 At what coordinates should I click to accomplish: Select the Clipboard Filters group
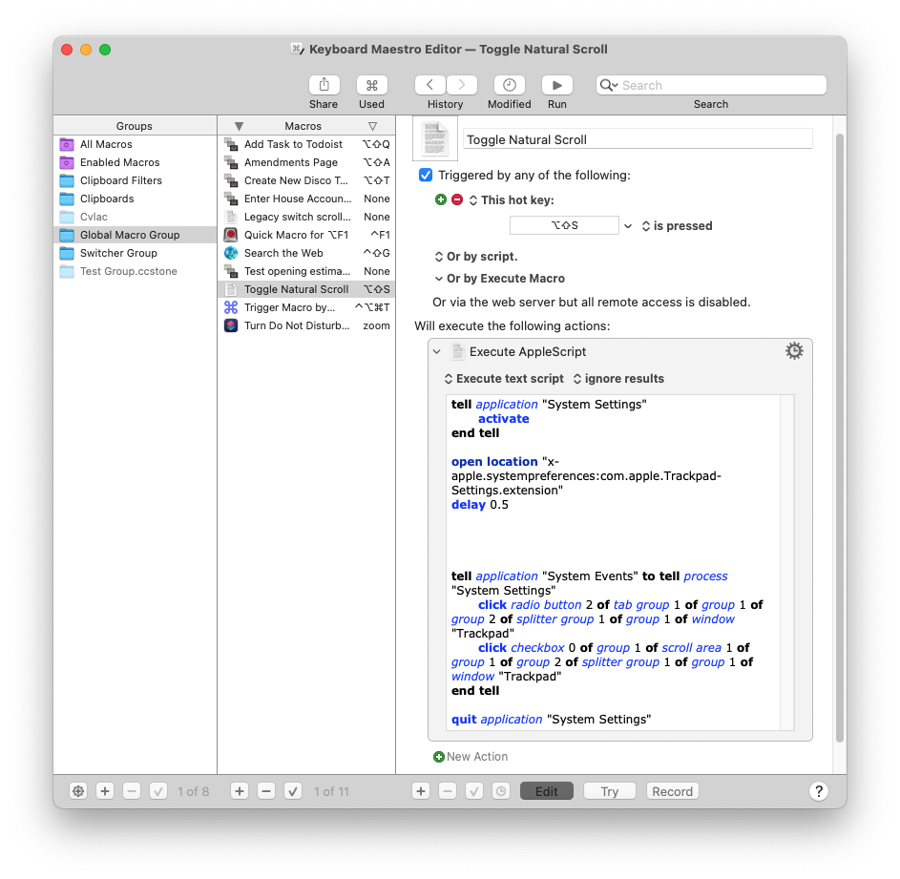(136, 180)
